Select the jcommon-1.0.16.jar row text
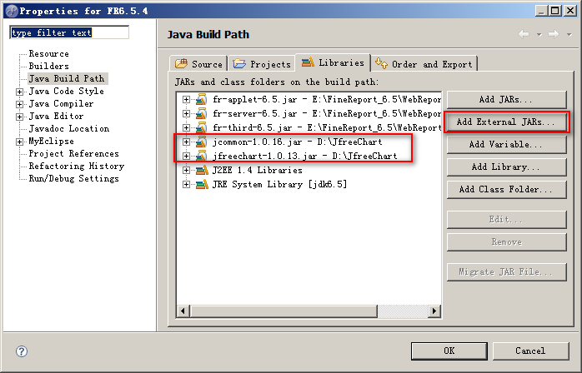This screenshot has height=373, width=582. click(x=298, y=142)
